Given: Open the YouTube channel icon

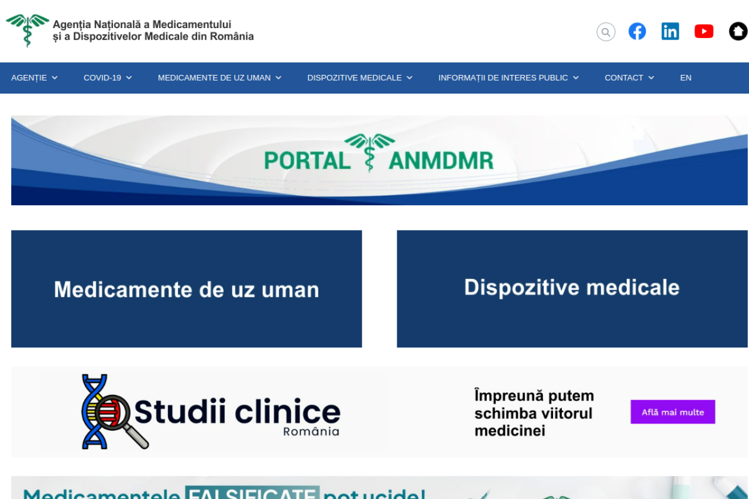Looking at the screenshot, I should point(703,32).
